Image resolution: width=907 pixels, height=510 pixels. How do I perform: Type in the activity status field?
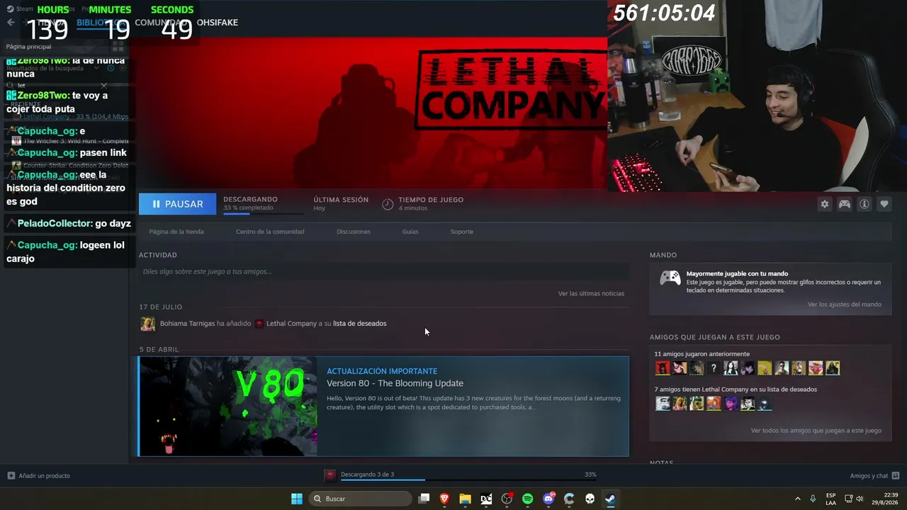(384, 271)
